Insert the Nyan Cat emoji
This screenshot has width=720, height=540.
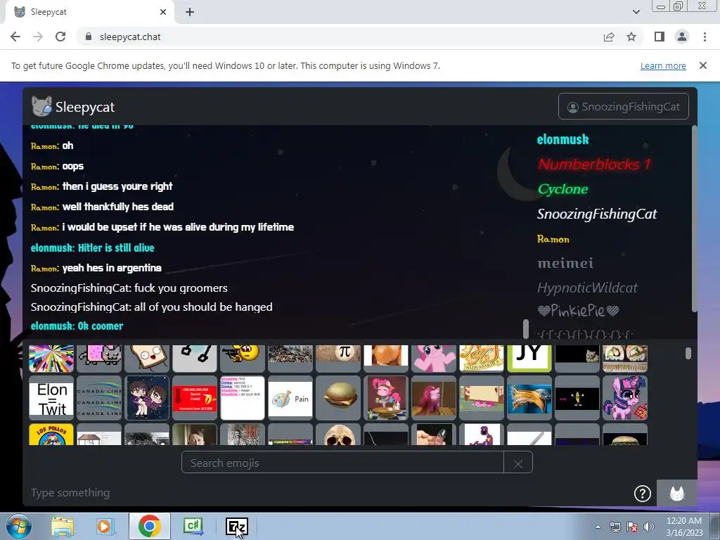tap(99, 358)
